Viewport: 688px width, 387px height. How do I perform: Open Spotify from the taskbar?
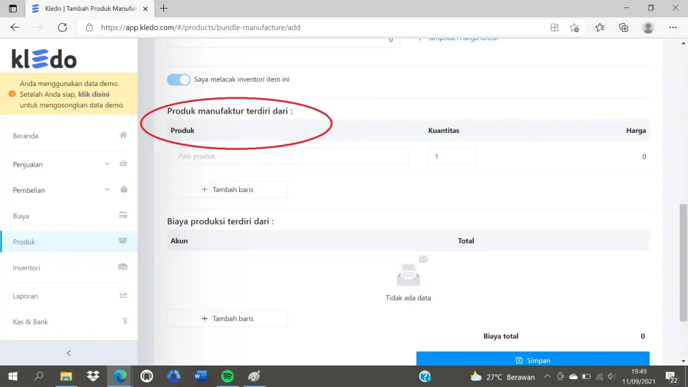[x=227, y=376]
